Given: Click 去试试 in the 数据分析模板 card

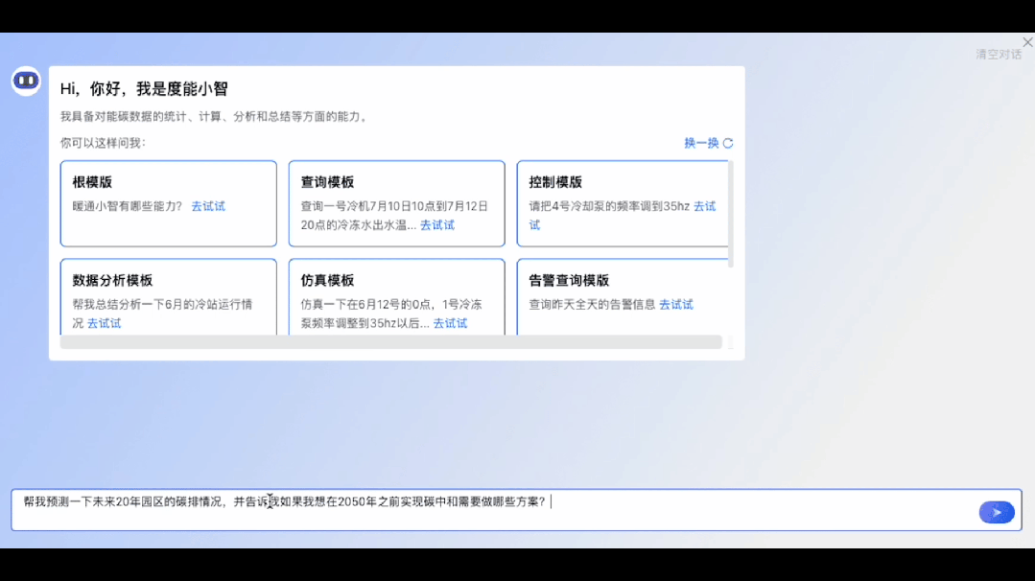Looking at the screenshot, I should pos(104,323).
